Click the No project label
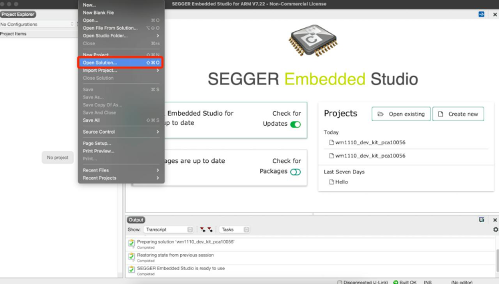Viewport: 499px width, 284px height. click(x=57, y=158)
